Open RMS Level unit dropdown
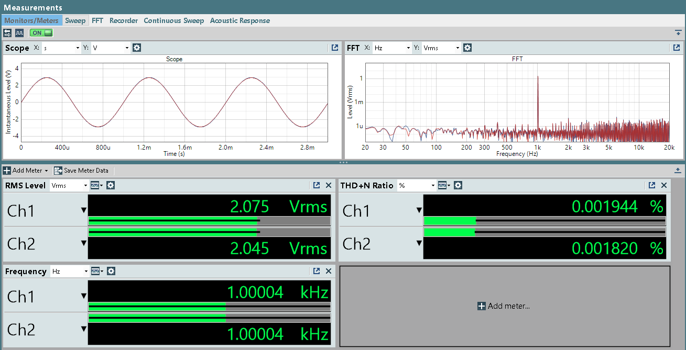Viewport: 686px width, 350px height. [x=69, y=185]
